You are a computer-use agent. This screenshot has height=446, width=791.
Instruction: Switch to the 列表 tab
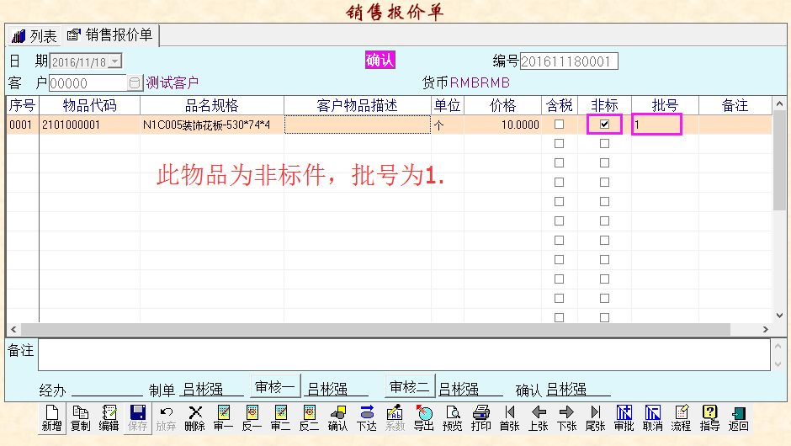pyautogui.click(x=35, y=36)
